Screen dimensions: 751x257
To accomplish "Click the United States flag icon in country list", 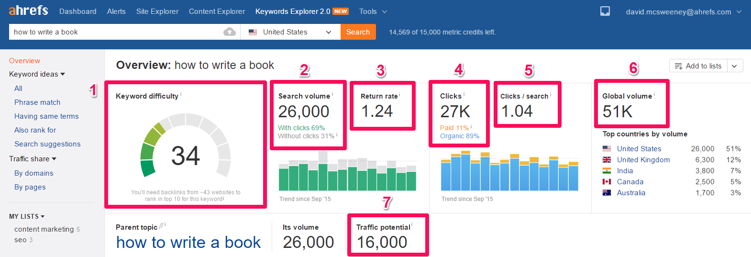I will pyautogui.click(x=607, y=149).
